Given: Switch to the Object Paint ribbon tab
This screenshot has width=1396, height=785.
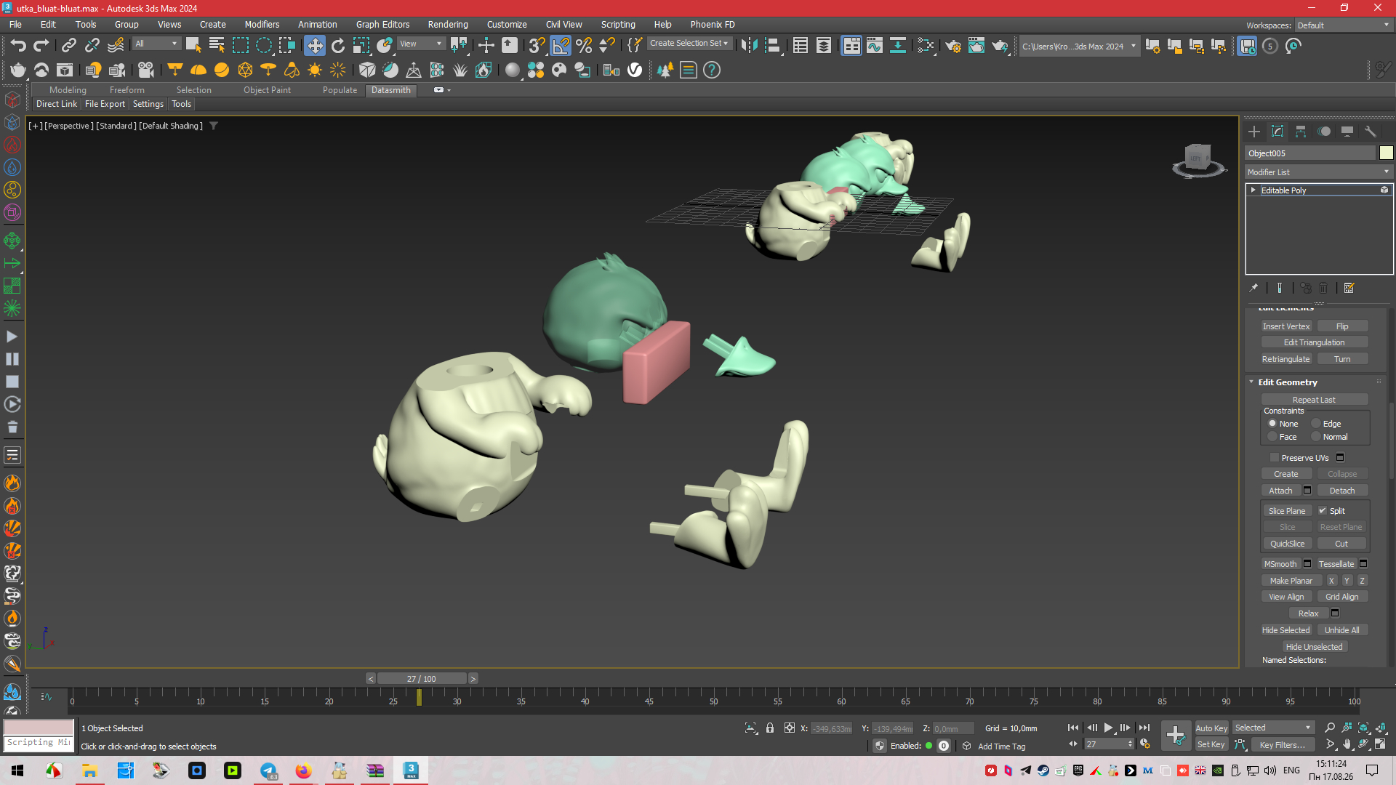Looking at the screenshot, I should coord(267,90).
